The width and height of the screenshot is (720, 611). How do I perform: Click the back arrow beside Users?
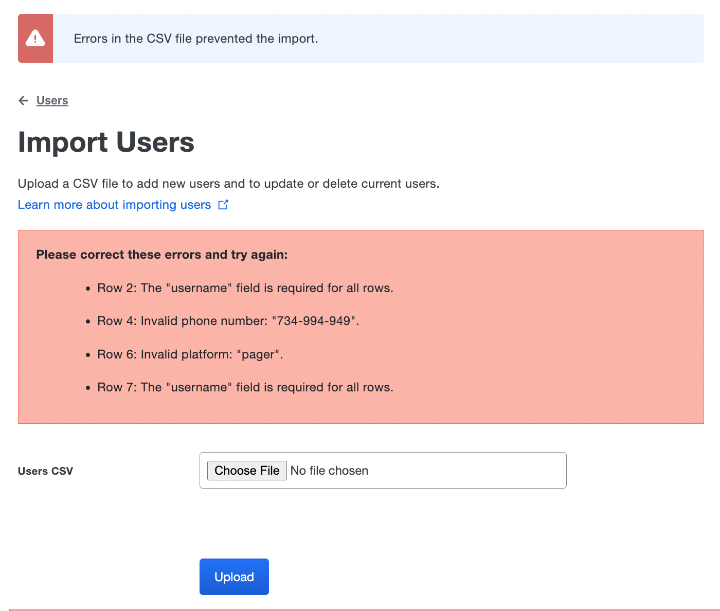(23, 100)
